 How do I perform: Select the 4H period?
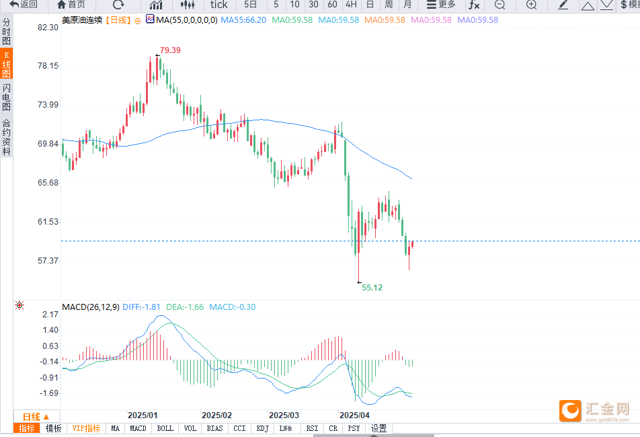pyautogui.click(x=351, y=5)
